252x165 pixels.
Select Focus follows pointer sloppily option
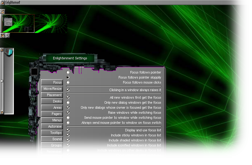tap(68, 77)
